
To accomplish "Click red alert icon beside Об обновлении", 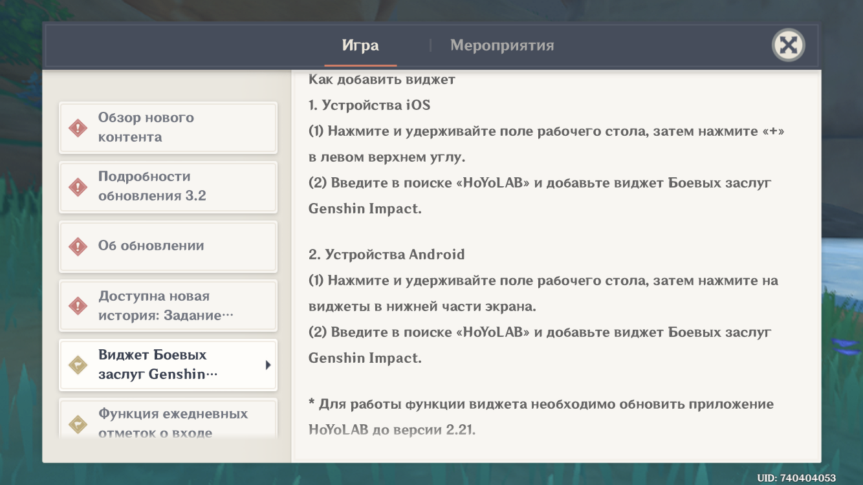I will tap(78, 246).
